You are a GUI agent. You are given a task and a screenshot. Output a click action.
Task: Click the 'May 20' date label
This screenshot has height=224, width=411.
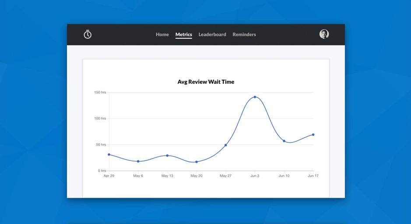tap(197, 176)
